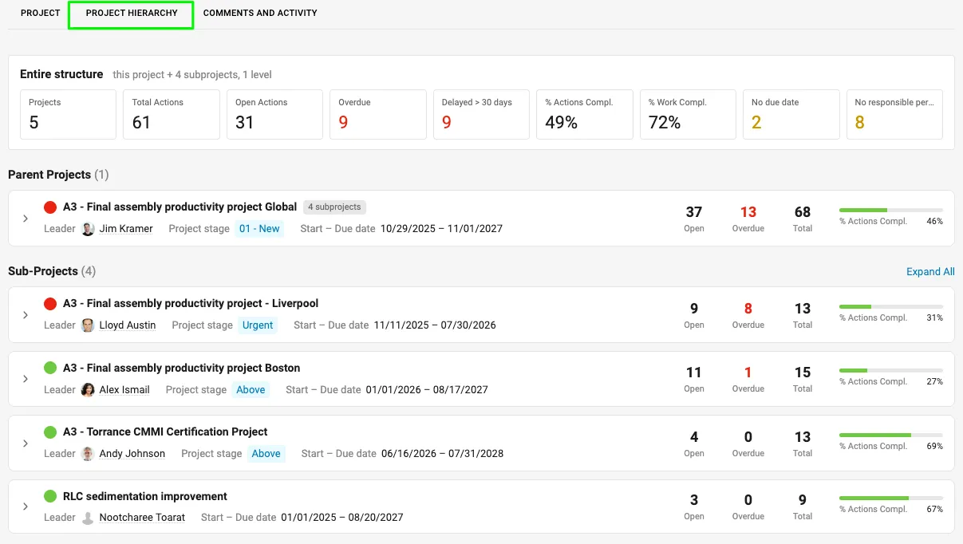Click the green status dot on Torrance project
This screenshot has height=544, width=963.
tap(50, 432)
